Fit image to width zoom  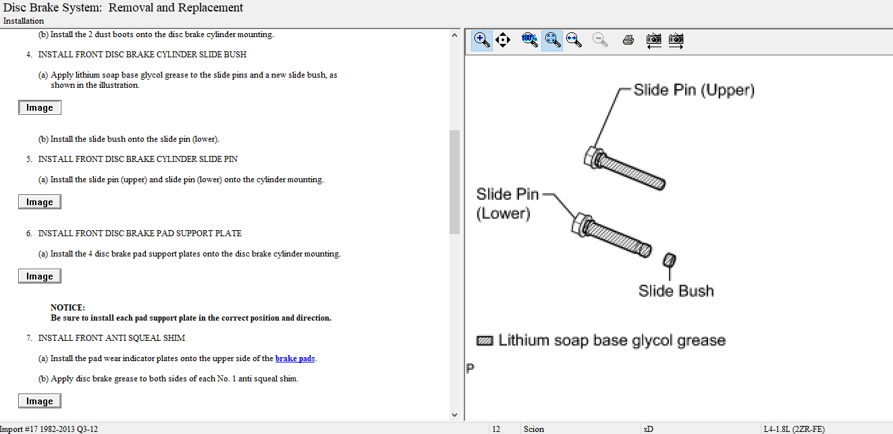[574, 40]
